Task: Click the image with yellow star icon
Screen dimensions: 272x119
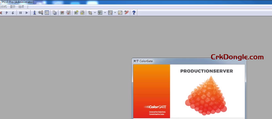Action: (x=76, y=13)
